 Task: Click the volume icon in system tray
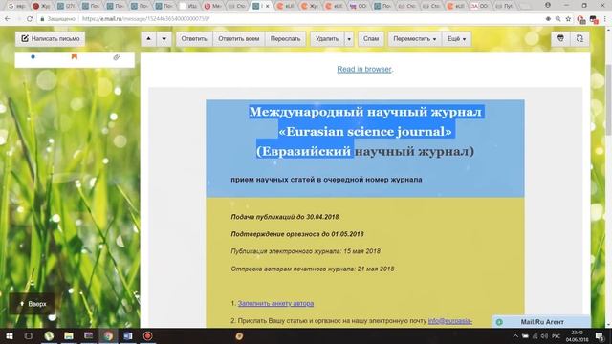[544, 335]
